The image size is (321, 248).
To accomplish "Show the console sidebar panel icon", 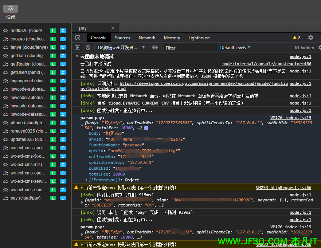I will tap(77, 48).
